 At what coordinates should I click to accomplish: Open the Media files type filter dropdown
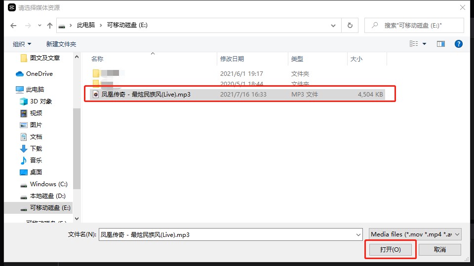click(x=415, y=234)
